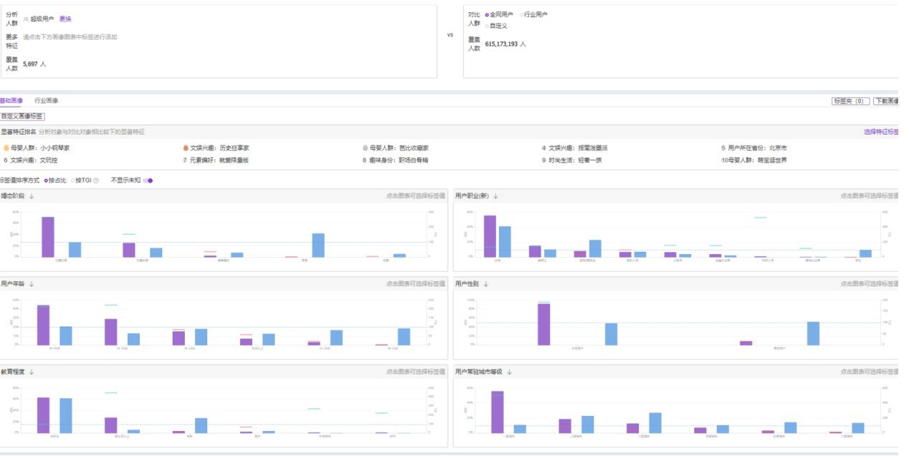Click the tallest purple bar in 用户性别 chart

coord(544,324)
